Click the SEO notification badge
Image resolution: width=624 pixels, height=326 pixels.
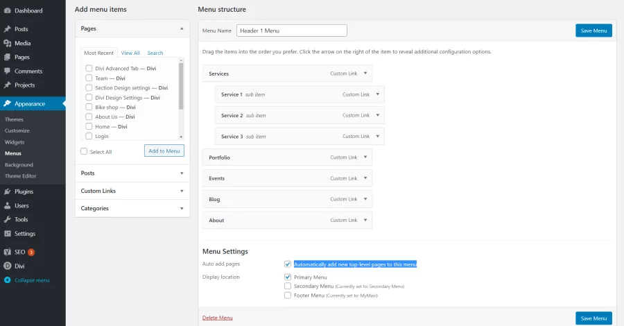pyautogui.click(x=31, y=252)
